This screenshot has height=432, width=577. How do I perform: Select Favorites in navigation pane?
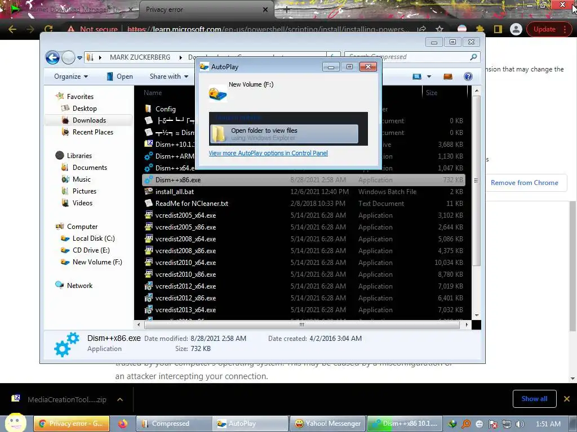[80, 97]
